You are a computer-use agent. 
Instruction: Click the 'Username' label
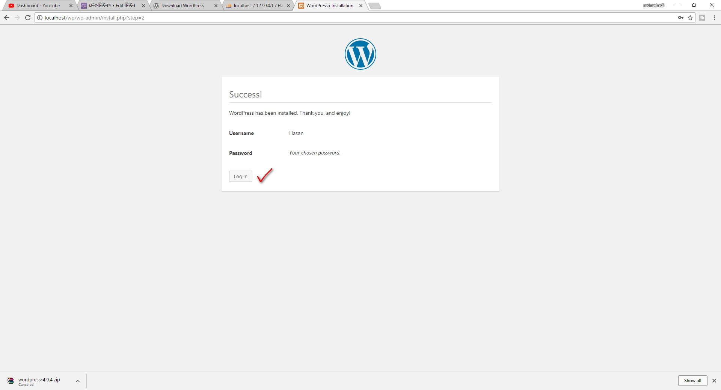point(241,133)
